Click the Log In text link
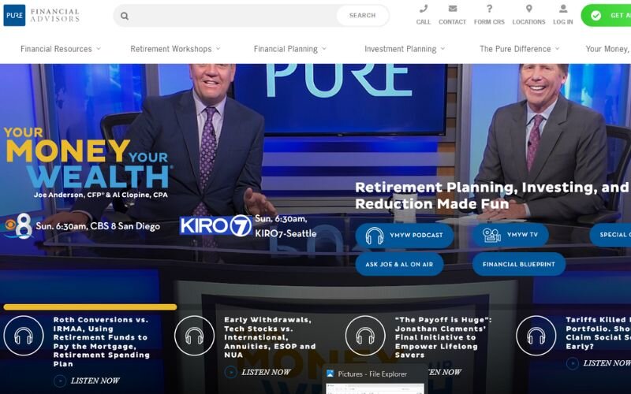Screen dimensions: 631x394 coord(563,22)
